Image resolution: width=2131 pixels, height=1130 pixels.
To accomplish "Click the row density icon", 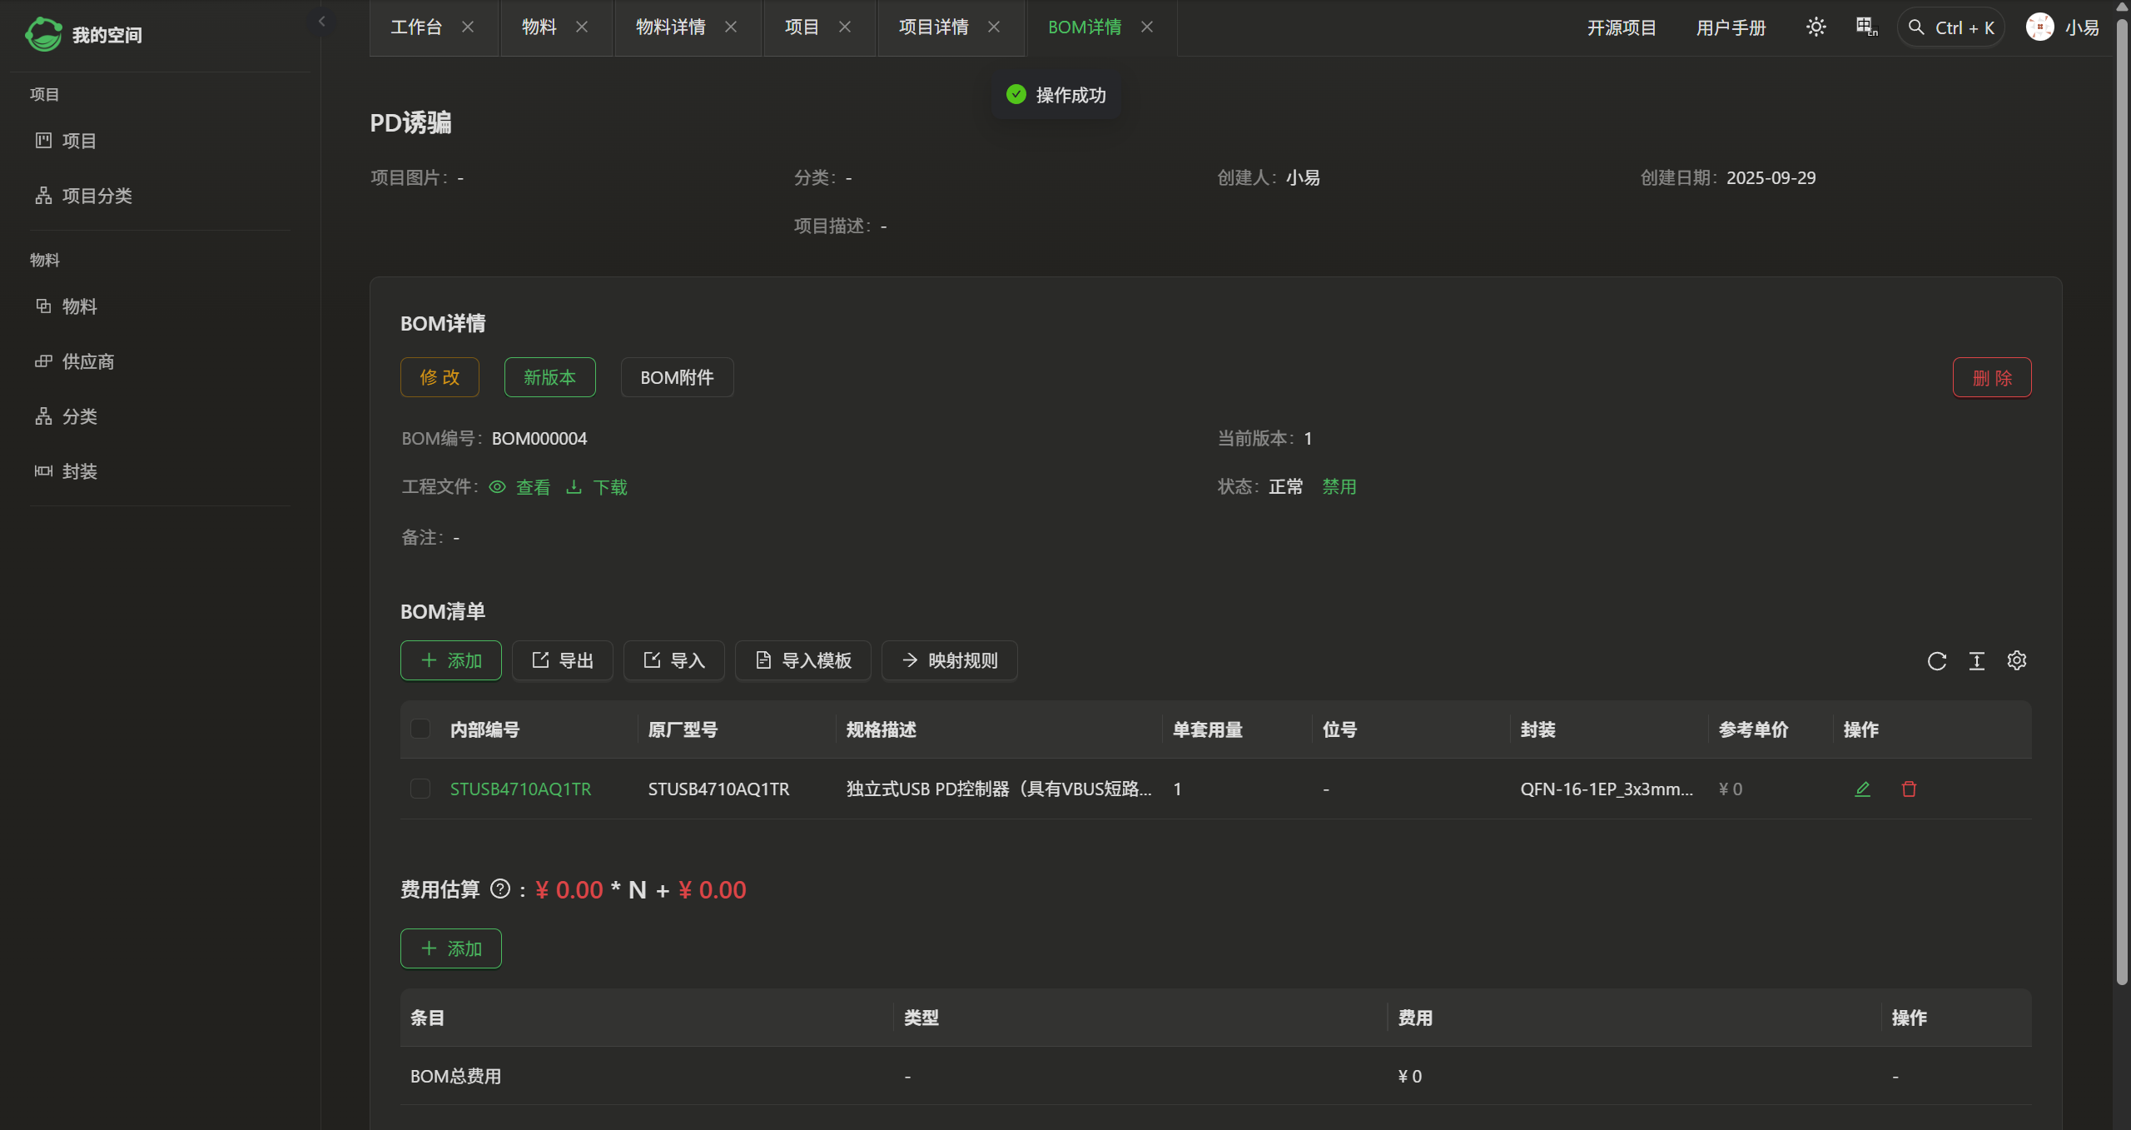I will [1976, 661].
